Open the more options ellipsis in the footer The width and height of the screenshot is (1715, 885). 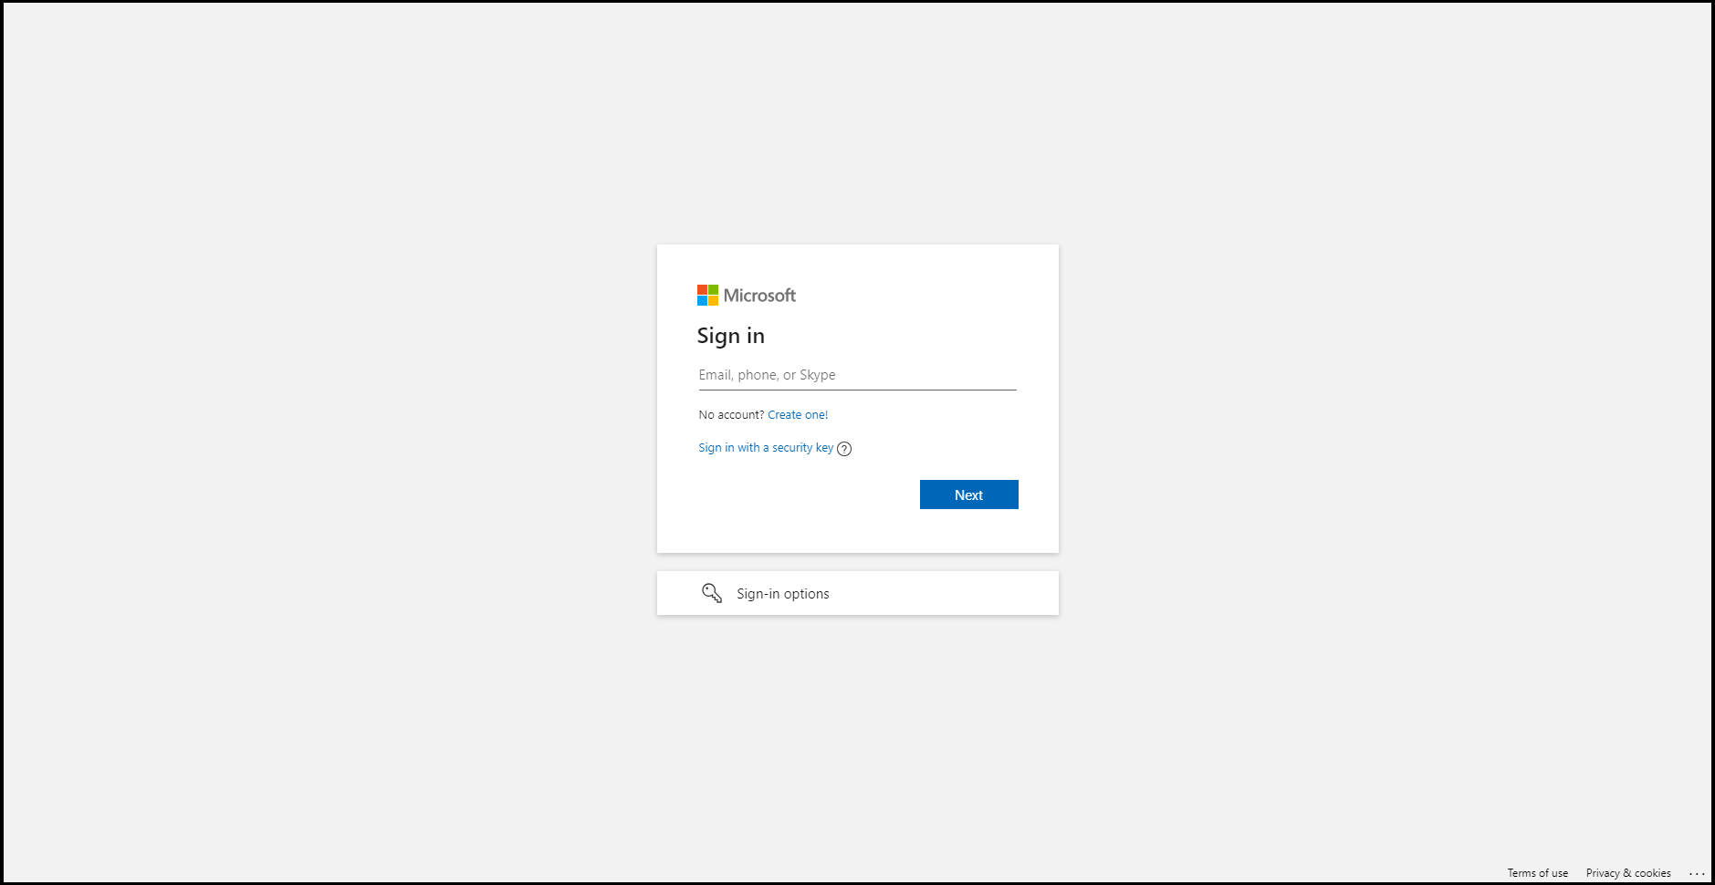pos(1697,873)
